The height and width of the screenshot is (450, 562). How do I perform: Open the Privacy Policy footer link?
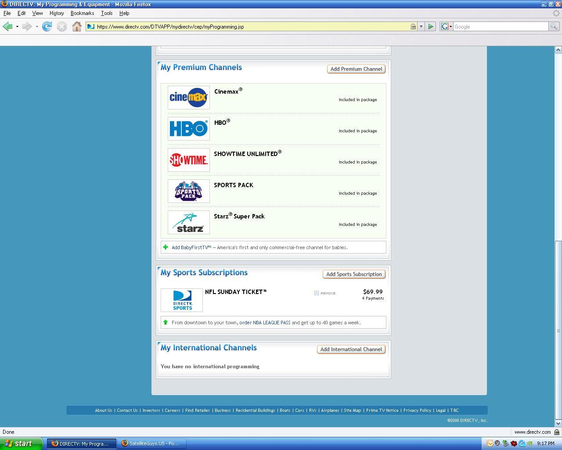[x=417, y=410]
